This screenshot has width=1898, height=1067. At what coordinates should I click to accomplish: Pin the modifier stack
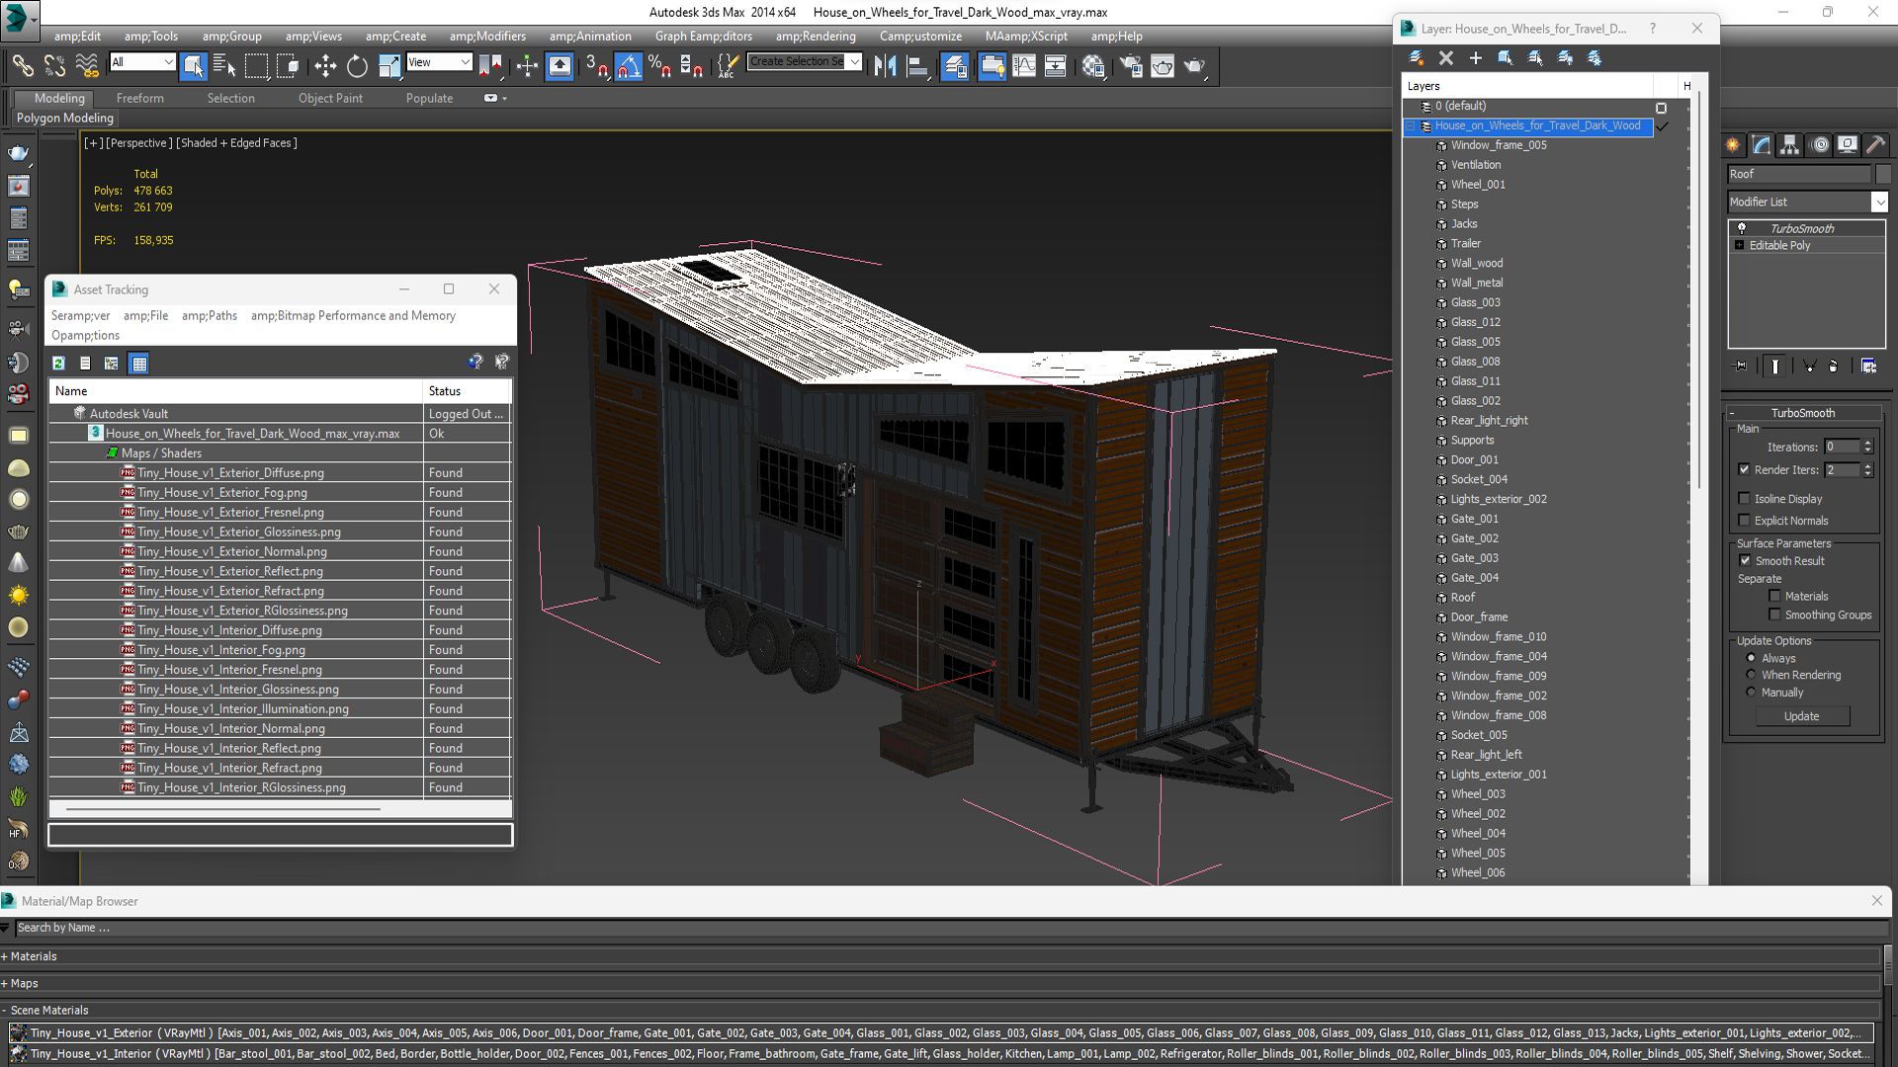(x=1741, y=366)
